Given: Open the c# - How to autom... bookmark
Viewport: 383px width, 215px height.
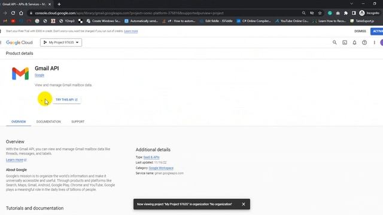Looking at the screenshot, I should click(x=179, y=21).
